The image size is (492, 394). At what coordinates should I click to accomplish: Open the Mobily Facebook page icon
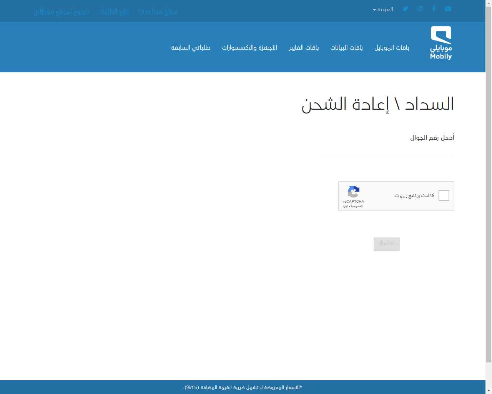pyautogui.click(x=434, y=8)
